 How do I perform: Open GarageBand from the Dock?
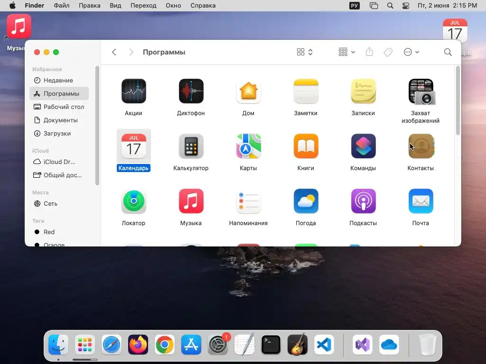298,345
